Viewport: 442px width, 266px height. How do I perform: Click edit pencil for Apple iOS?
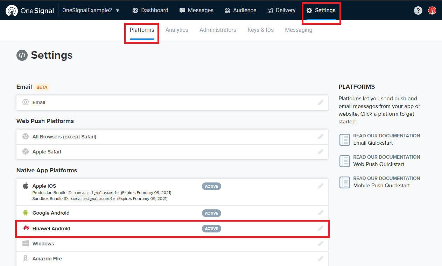[321, 186]
